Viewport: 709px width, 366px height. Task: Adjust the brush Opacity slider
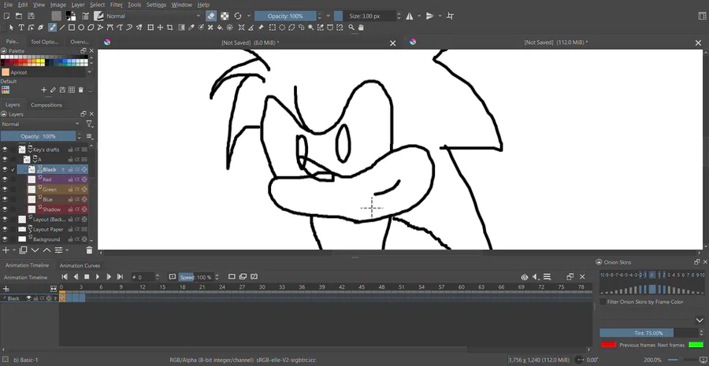(x=285, y=16)
